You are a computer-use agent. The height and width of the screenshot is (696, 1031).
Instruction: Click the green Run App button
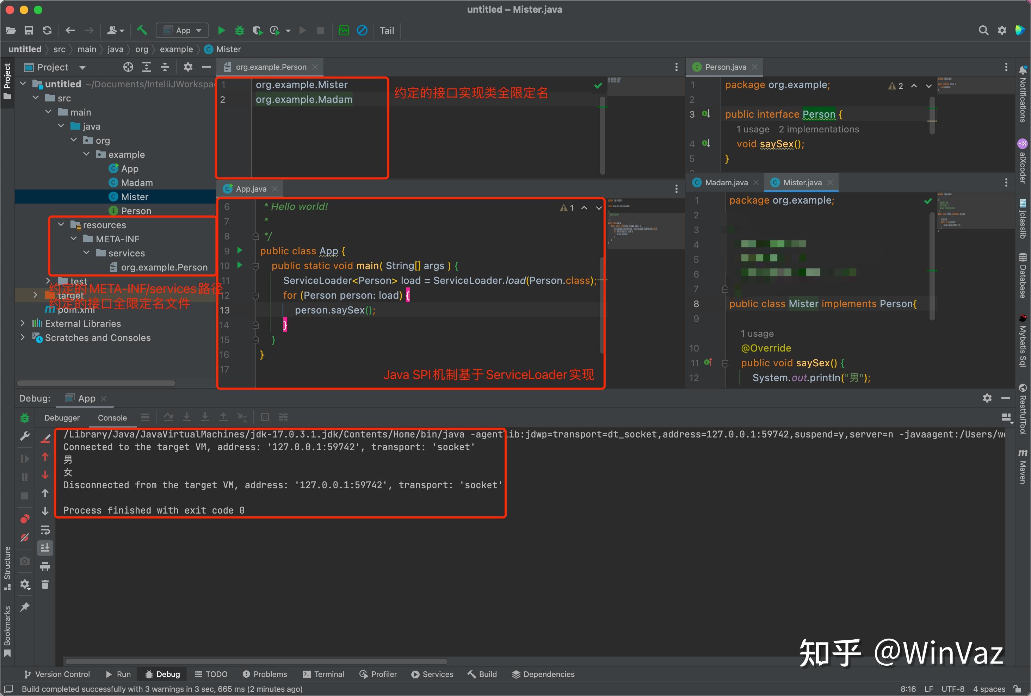221,31
